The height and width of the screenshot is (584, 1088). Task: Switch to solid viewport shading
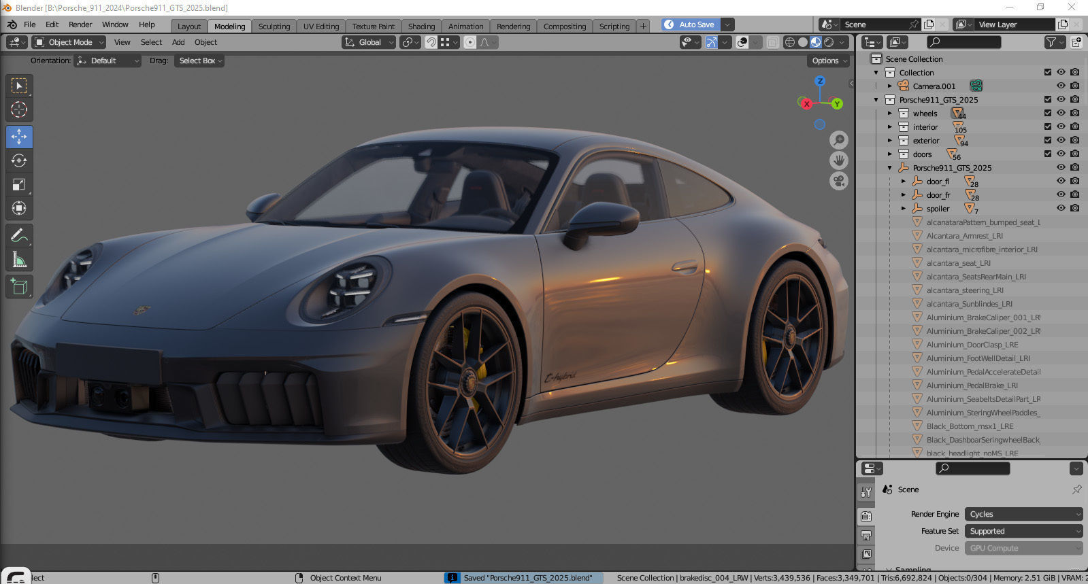click(803, 42)
